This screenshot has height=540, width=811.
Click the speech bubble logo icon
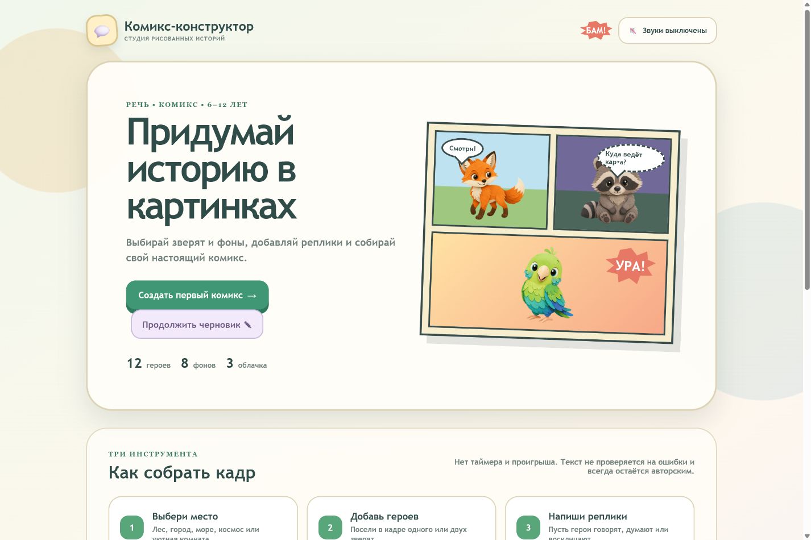coord(102,31)
